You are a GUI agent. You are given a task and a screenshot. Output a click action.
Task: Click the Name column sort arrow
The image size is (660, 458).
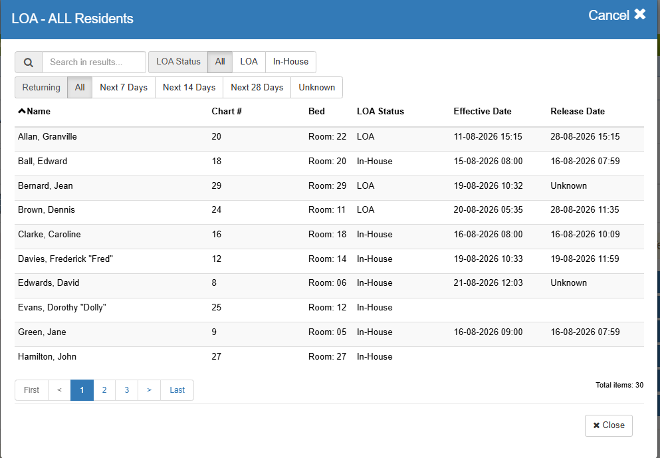(22, 111)
